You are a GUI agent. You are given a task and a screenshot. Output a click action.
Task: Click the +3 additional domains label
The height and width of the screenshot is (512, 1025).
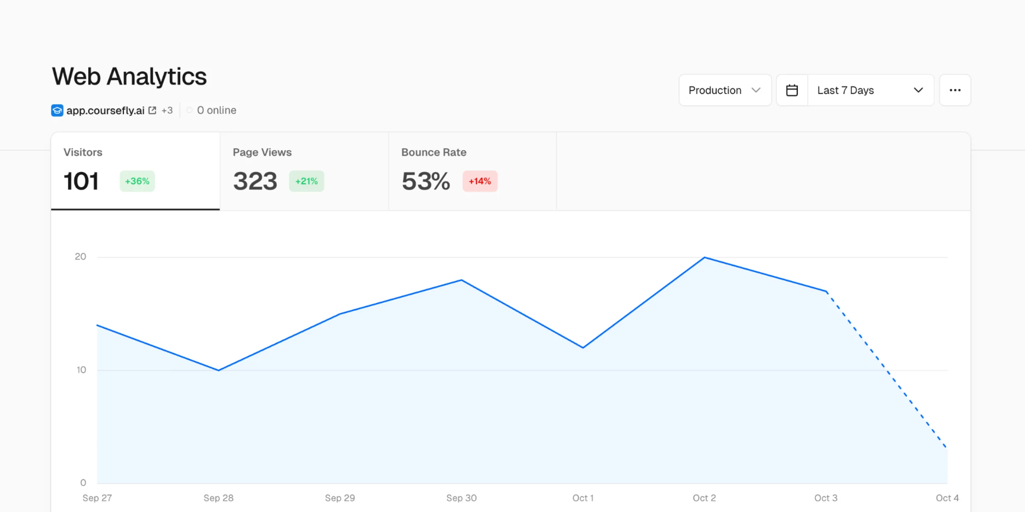[167, 111]
